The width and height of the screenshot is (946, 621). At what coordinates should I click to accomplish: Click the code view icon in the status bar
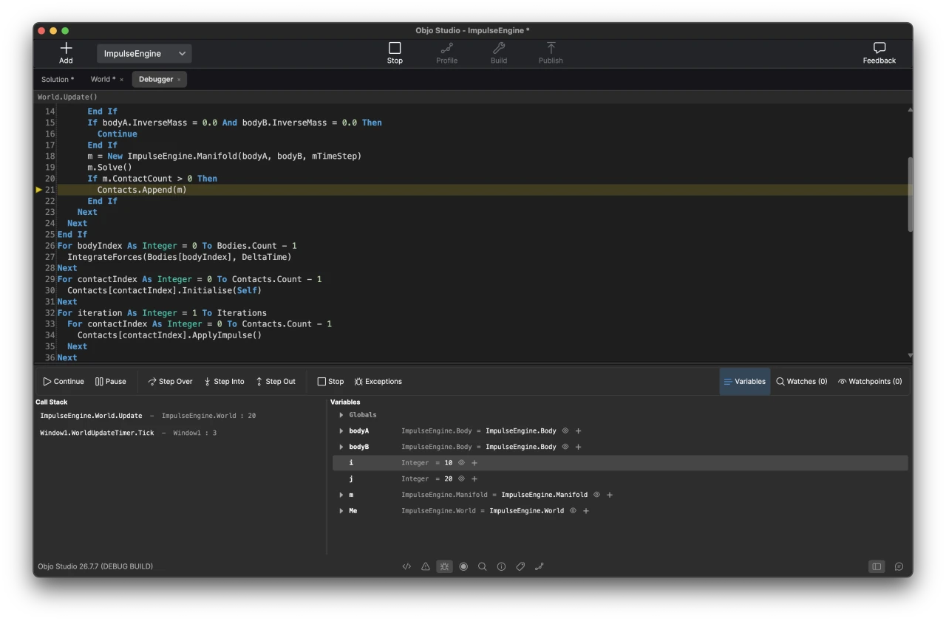click(406, 567)
